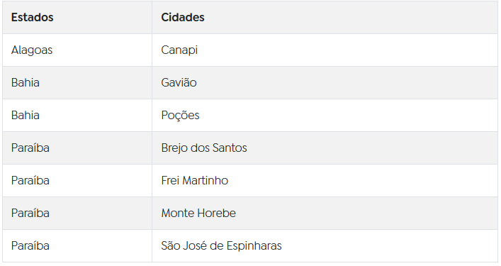Click the Cidades column header
The image size is (501, 266).
[325, 17]
